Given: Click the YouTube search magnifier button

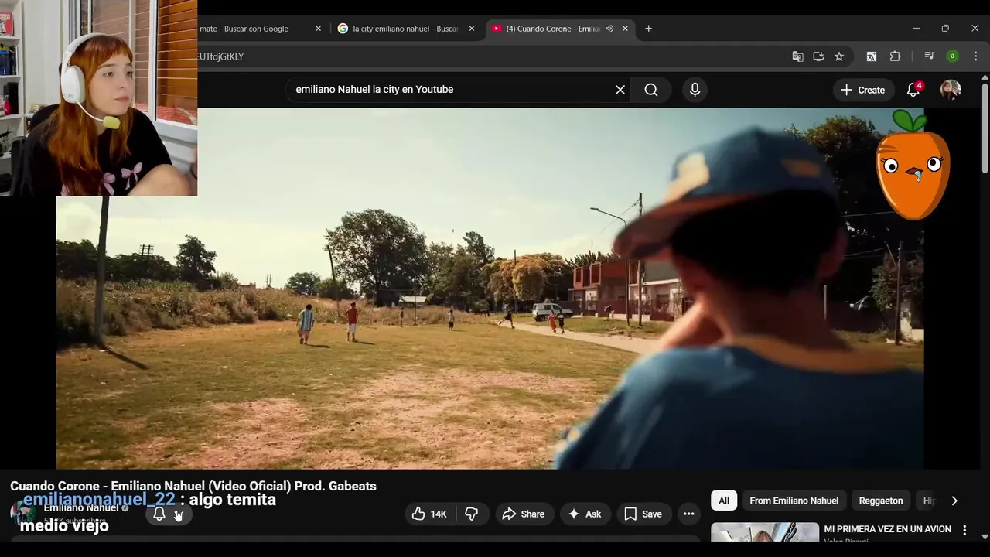Looking at the screenshot, I should [651, 90].
